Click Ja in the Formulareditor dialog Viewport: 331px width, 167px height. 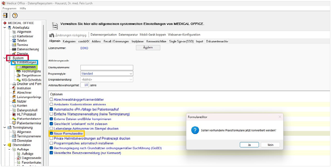(249, 145)
